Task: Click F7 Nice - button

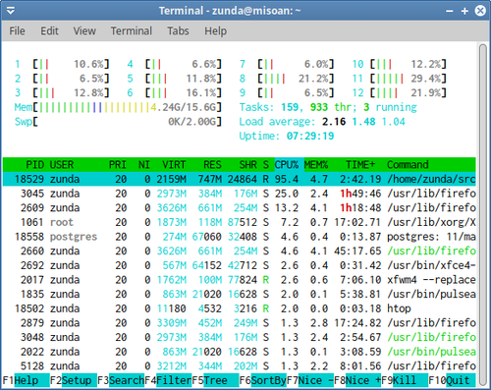Action: (310, 380)
